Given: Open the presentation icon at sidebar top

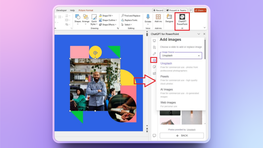Looking at the screenshot, I should click(154, 41).
